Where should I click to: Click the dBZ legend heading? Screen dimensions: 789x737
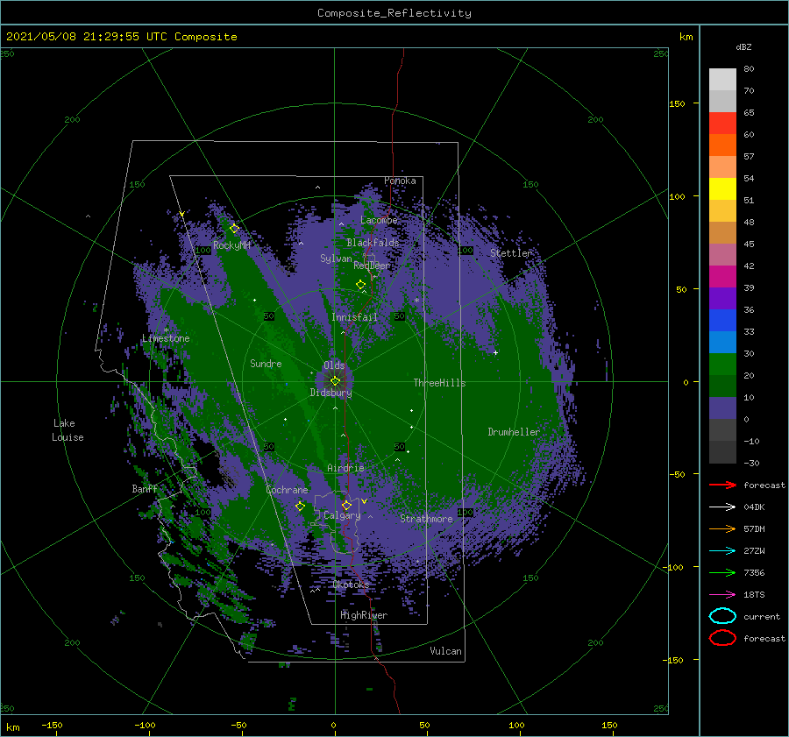(743, 46)
